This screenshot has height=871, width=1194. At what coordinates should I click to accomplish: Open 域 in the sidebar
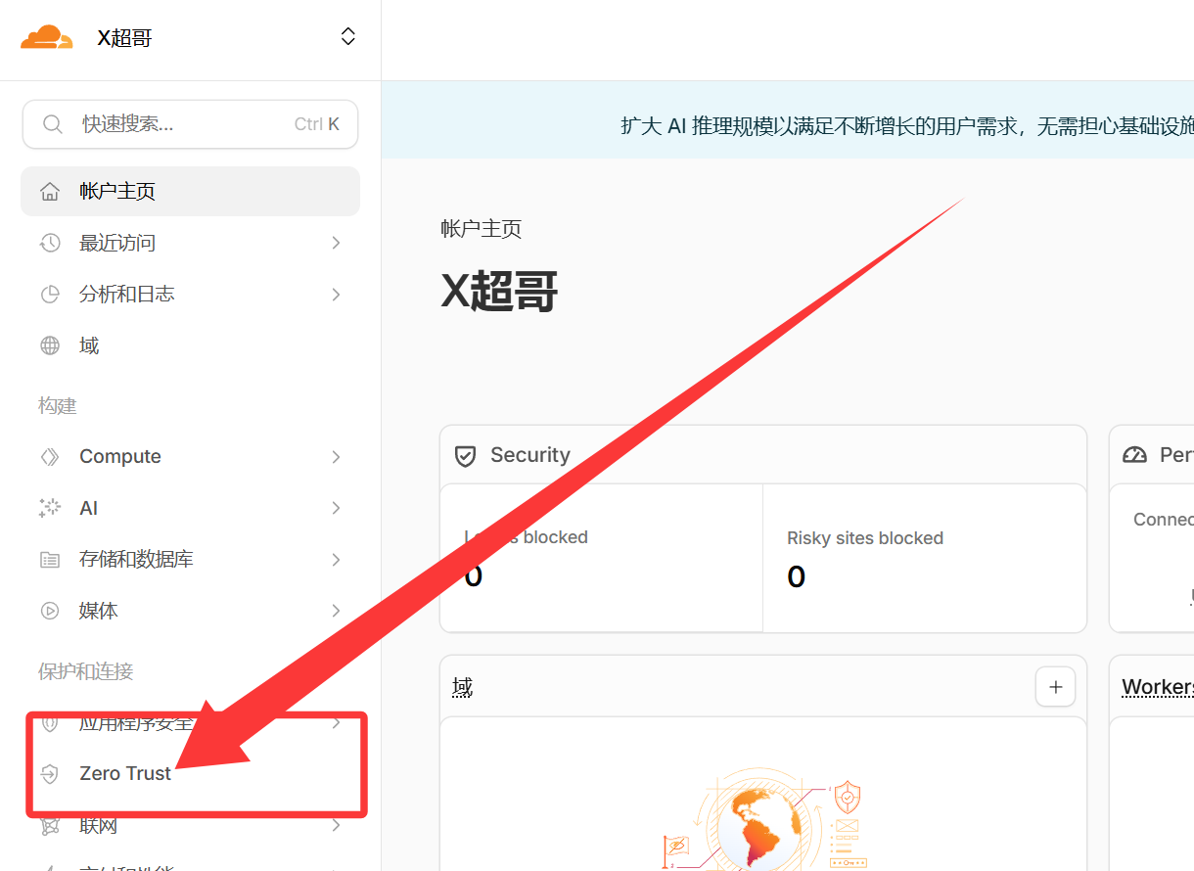click(x=89, y=345)
